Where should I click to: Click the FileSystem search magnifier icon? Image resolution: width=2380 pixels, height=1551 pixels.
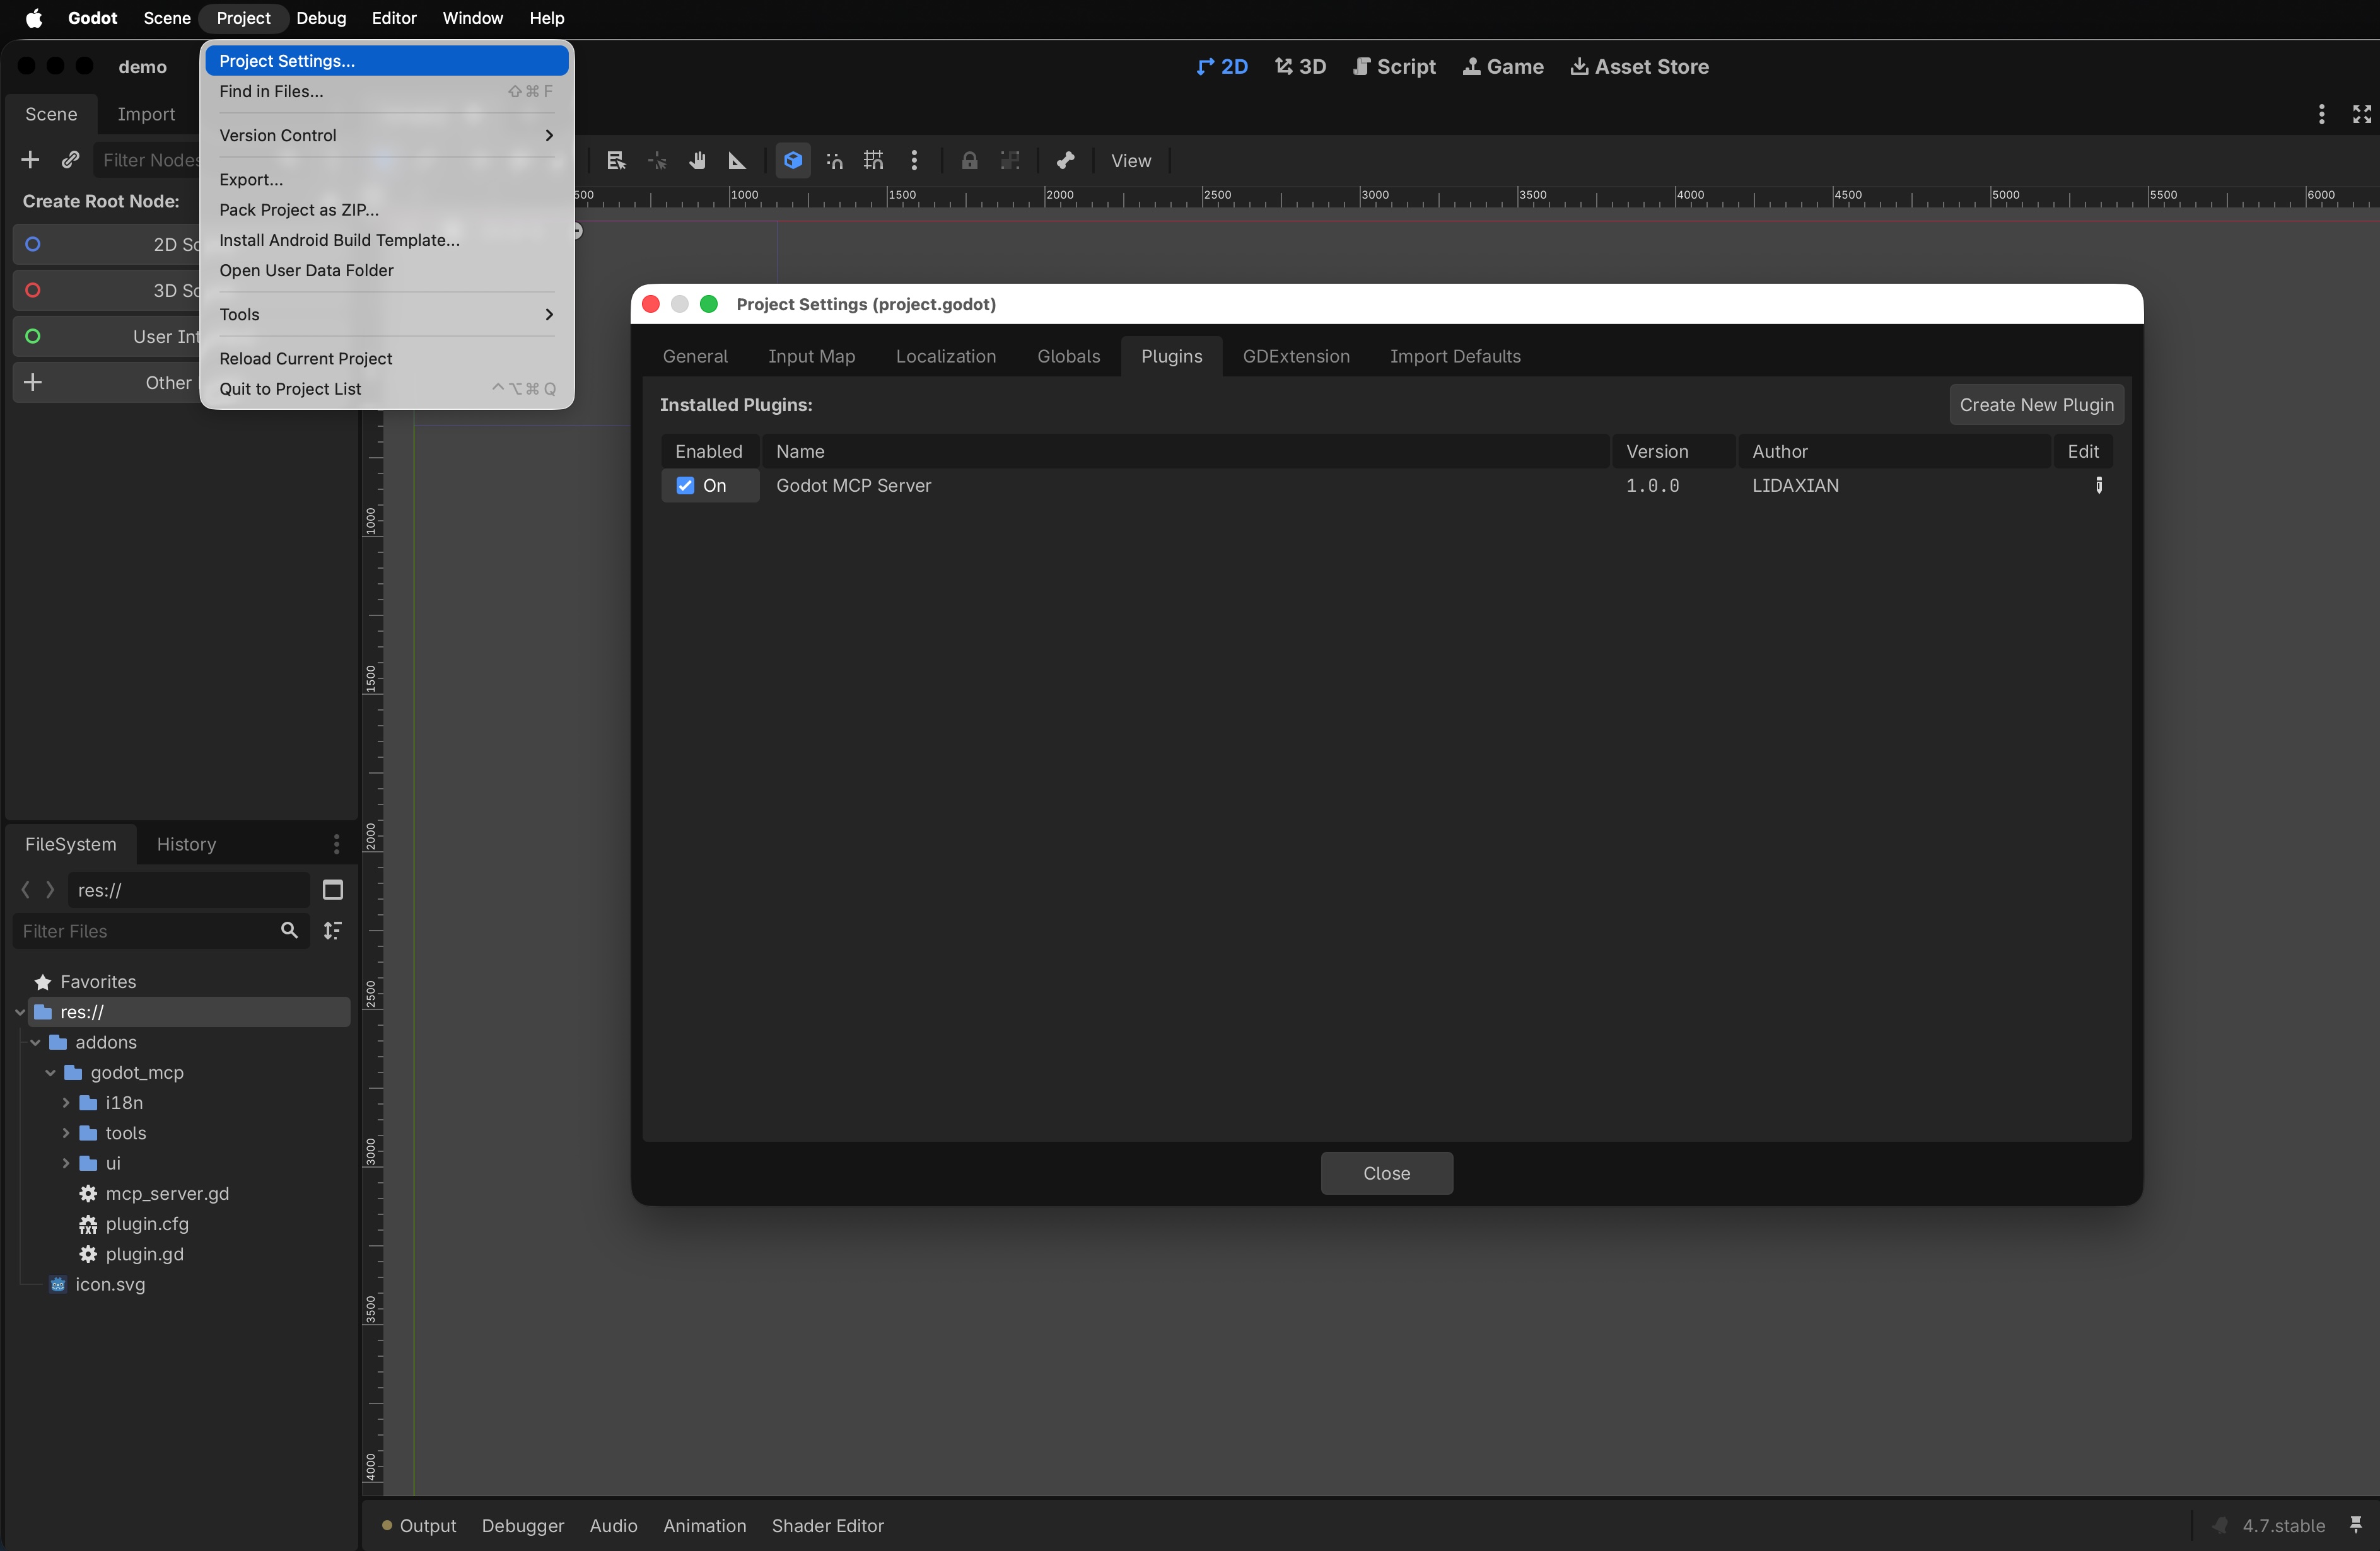[289, 931]
